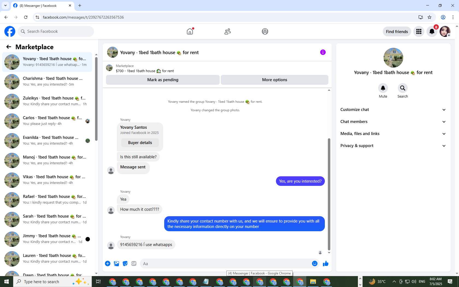
Task: Choose a GIF icon
Action: (134, 263)
